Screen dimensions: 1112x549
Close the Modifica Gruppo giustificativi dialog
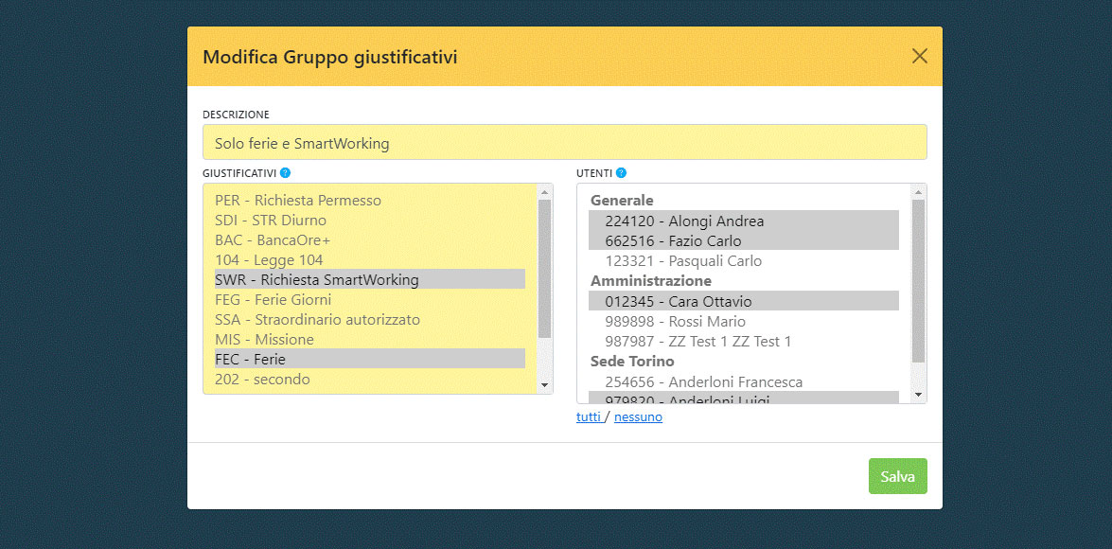(x=919, y=56)
